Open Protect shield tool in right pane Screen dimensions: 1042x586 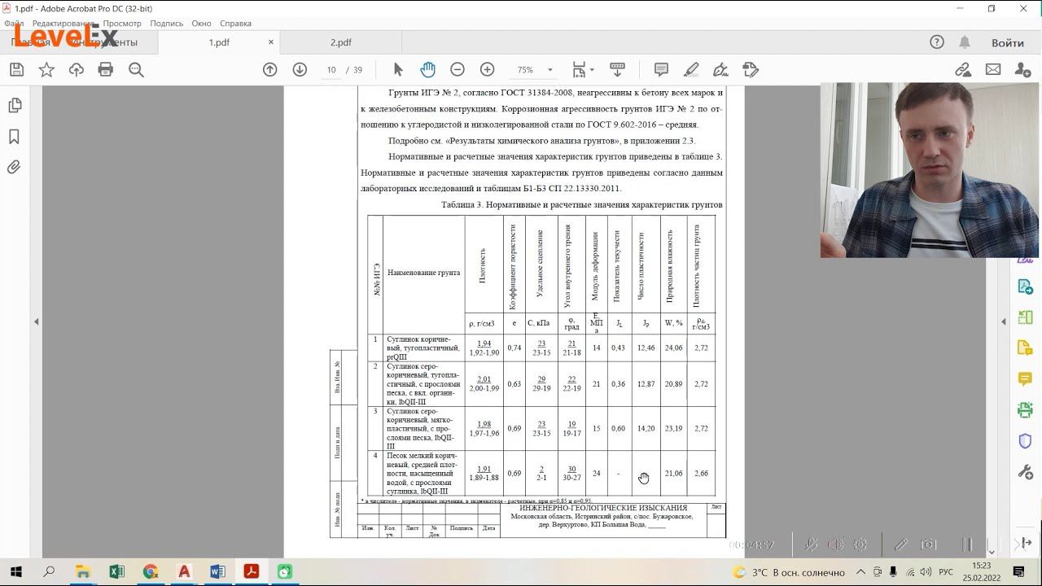[x=1025, y=441]
